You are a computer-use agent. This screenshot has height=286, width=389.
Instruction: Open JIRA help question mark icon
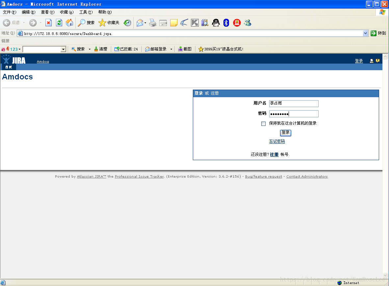(377, 61)
